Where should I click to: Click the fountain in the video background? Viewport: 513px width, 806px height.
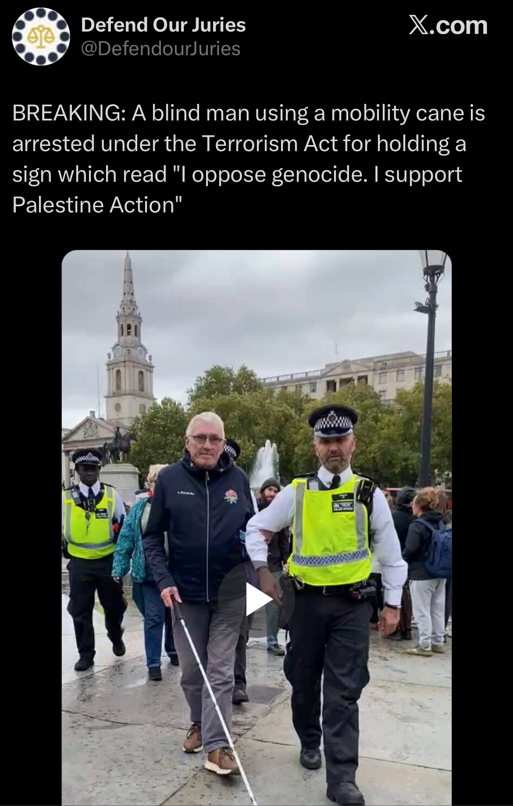tap(264, 464)
